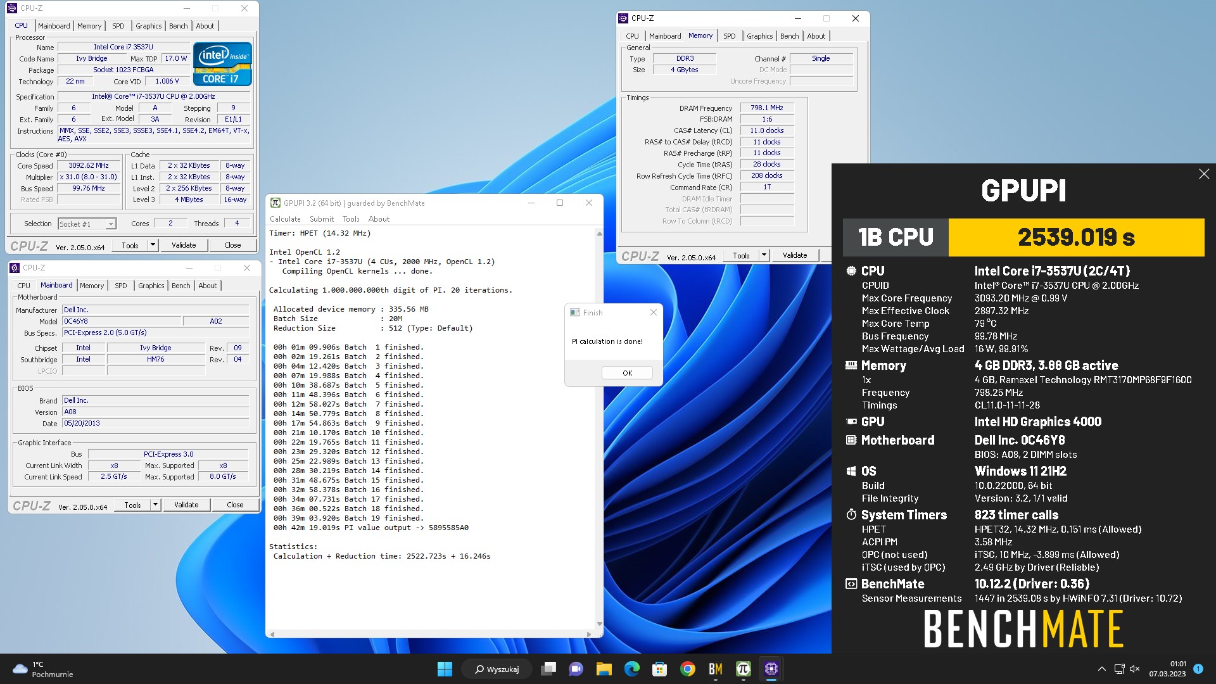Click Intel Core i7 logo in CPU-Z
Viewport: 1216px width, 684px height.
222,63
